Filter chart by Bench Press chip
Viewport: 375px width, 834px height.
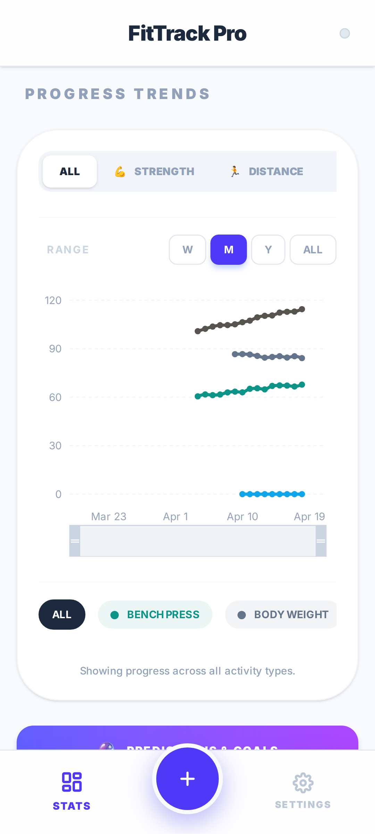[155, 614]
